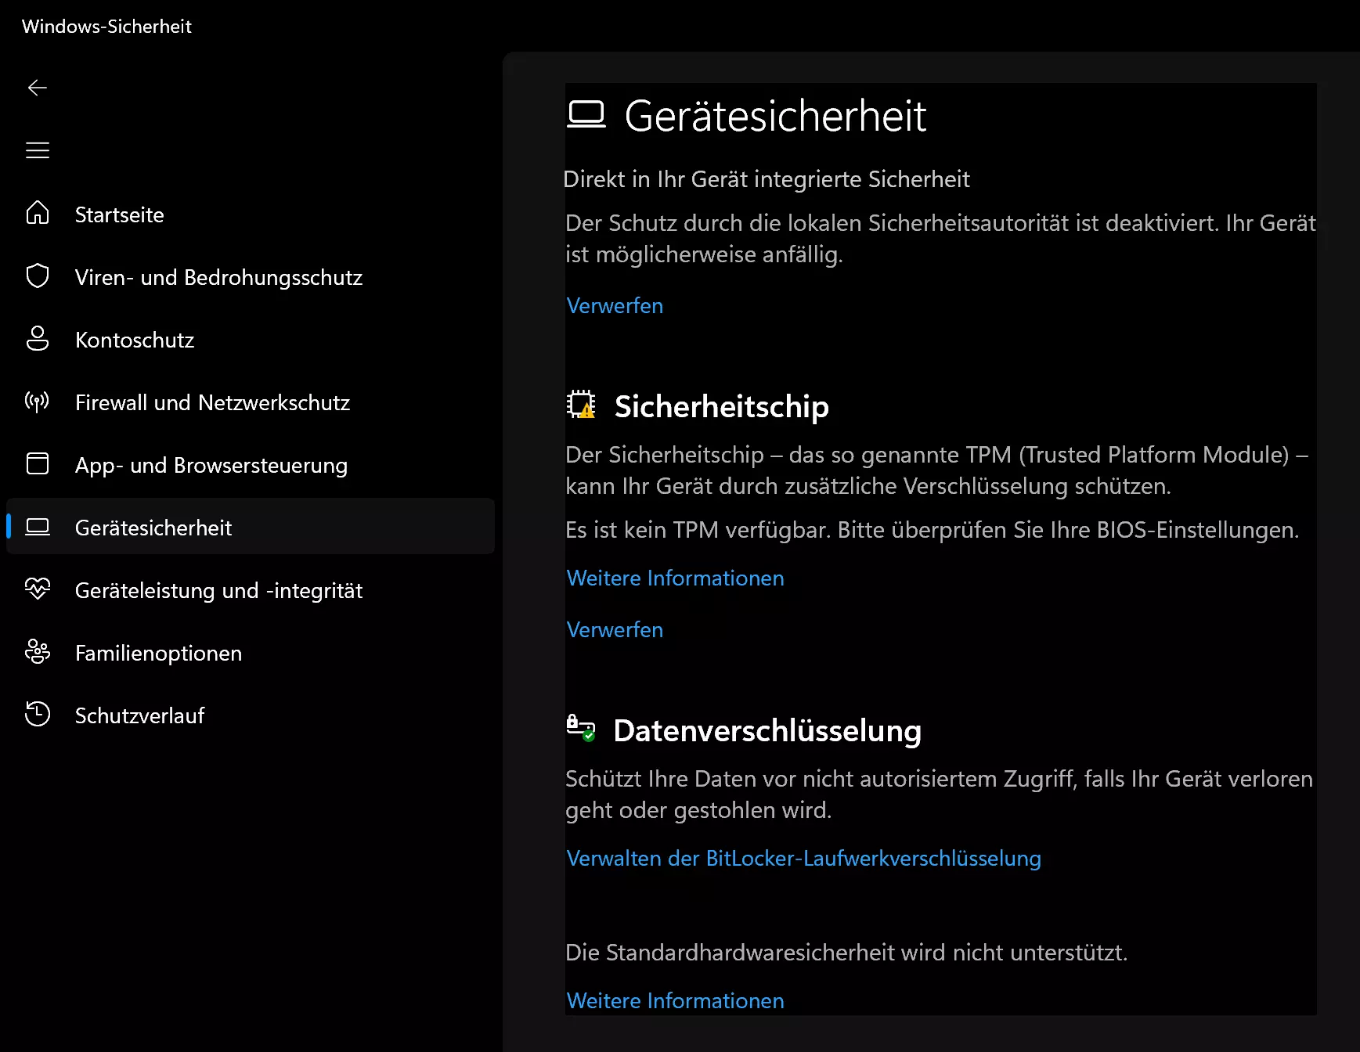Click the laptop icon beside Gerätesicherheit heading
The height and width of the screenshot is (1052, 1360).
click(x=586, y=115)
